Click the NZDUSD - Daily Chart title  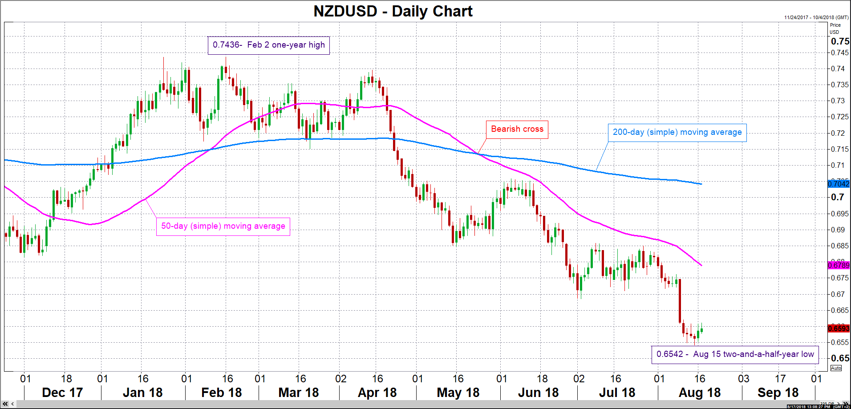[x=393, y=11]
